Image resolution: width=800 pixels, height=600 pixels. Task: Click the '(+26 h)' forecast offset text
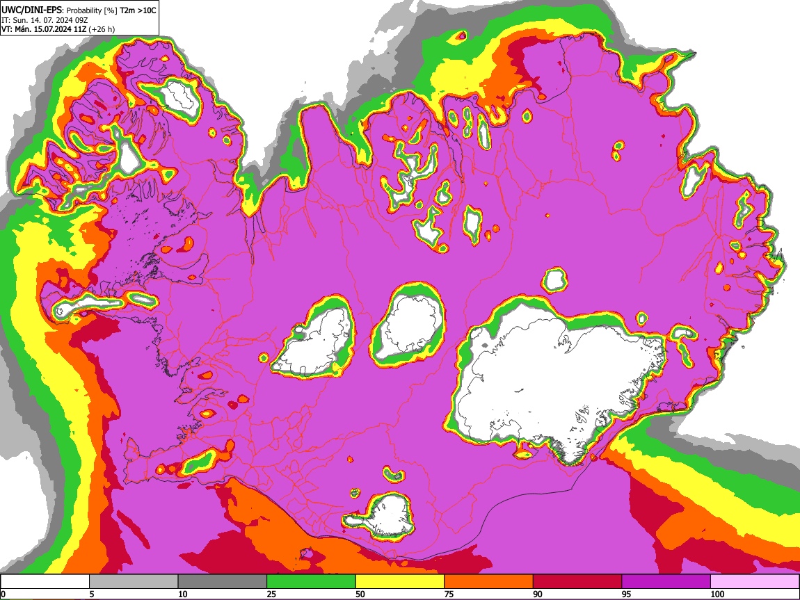tap(102, 29)
